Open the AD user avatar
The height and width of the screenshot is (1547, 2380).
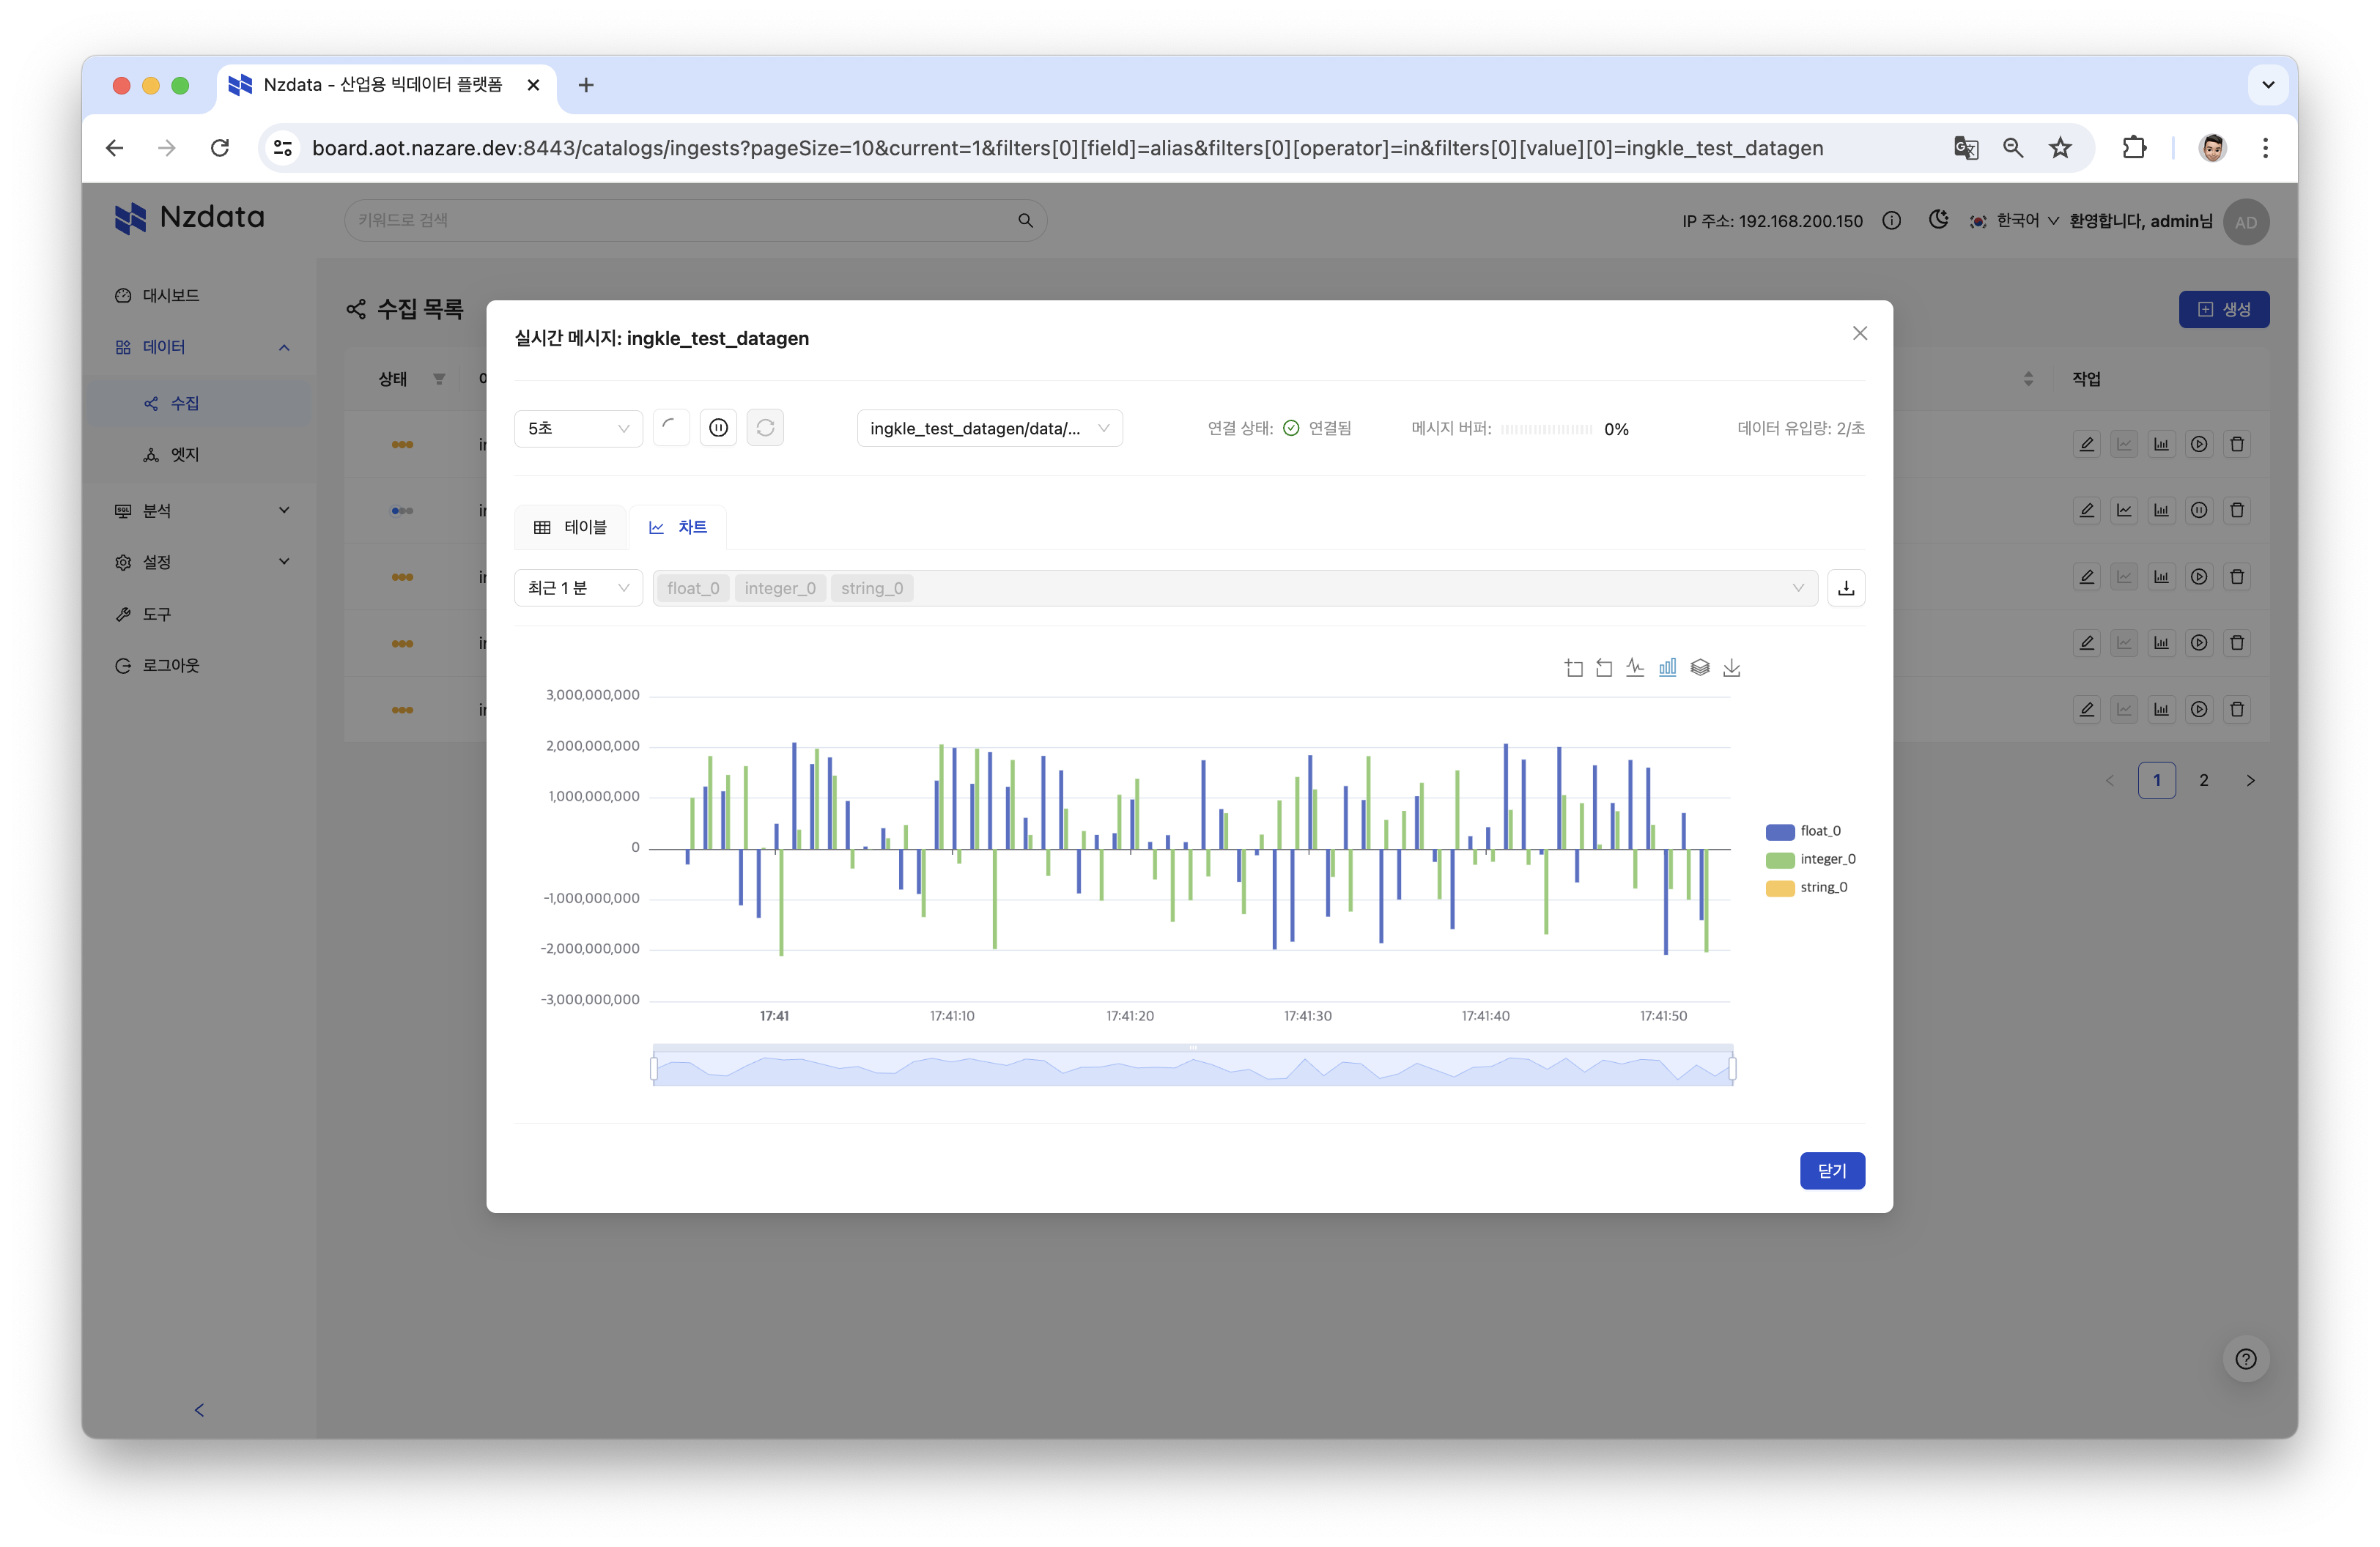point(2246,222)
